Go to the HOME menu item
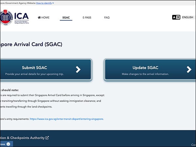Screen dimensions: 196x147 click(43, 18)
